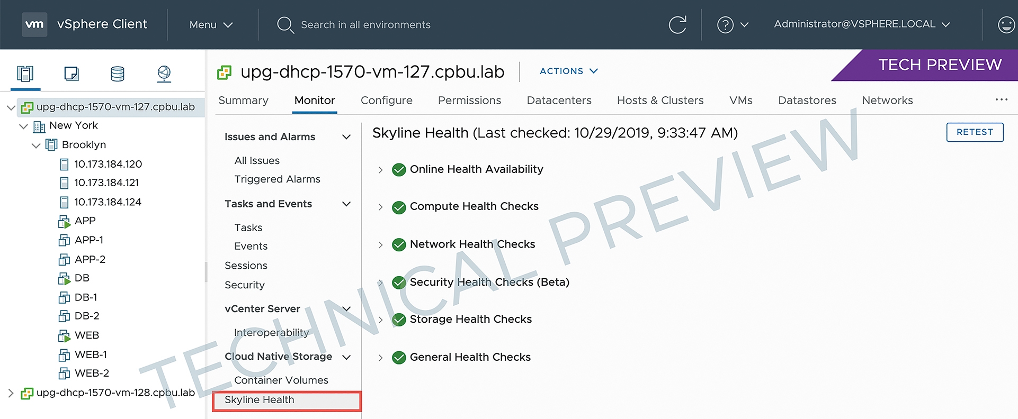
Task: Click the smiley feedback icon
Action: click(x=1006, y=24)
